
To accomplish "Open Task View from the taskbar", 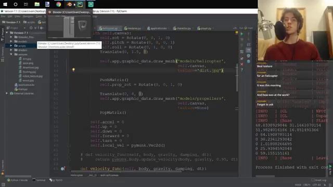I will point(26,4).
